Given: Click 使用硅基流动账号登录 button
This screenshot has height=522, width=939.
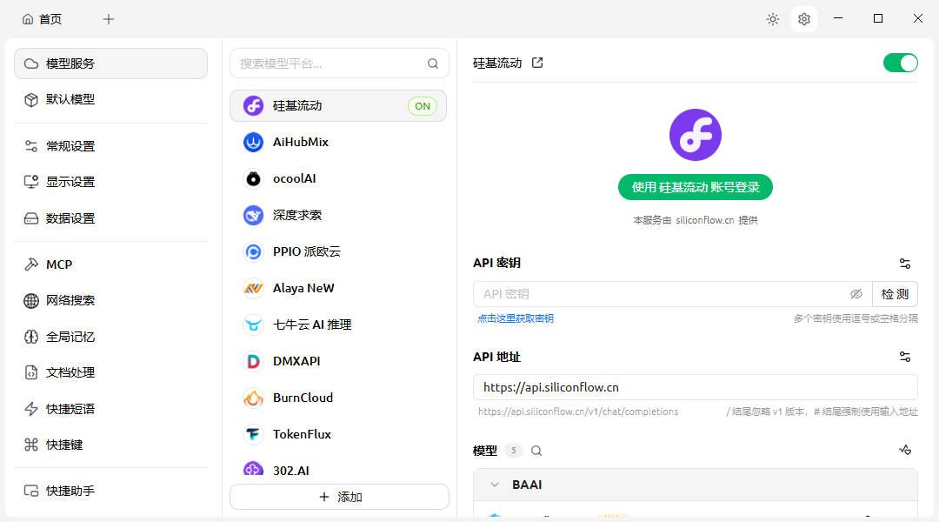Looking at the screenshot, I should [695, 187].
